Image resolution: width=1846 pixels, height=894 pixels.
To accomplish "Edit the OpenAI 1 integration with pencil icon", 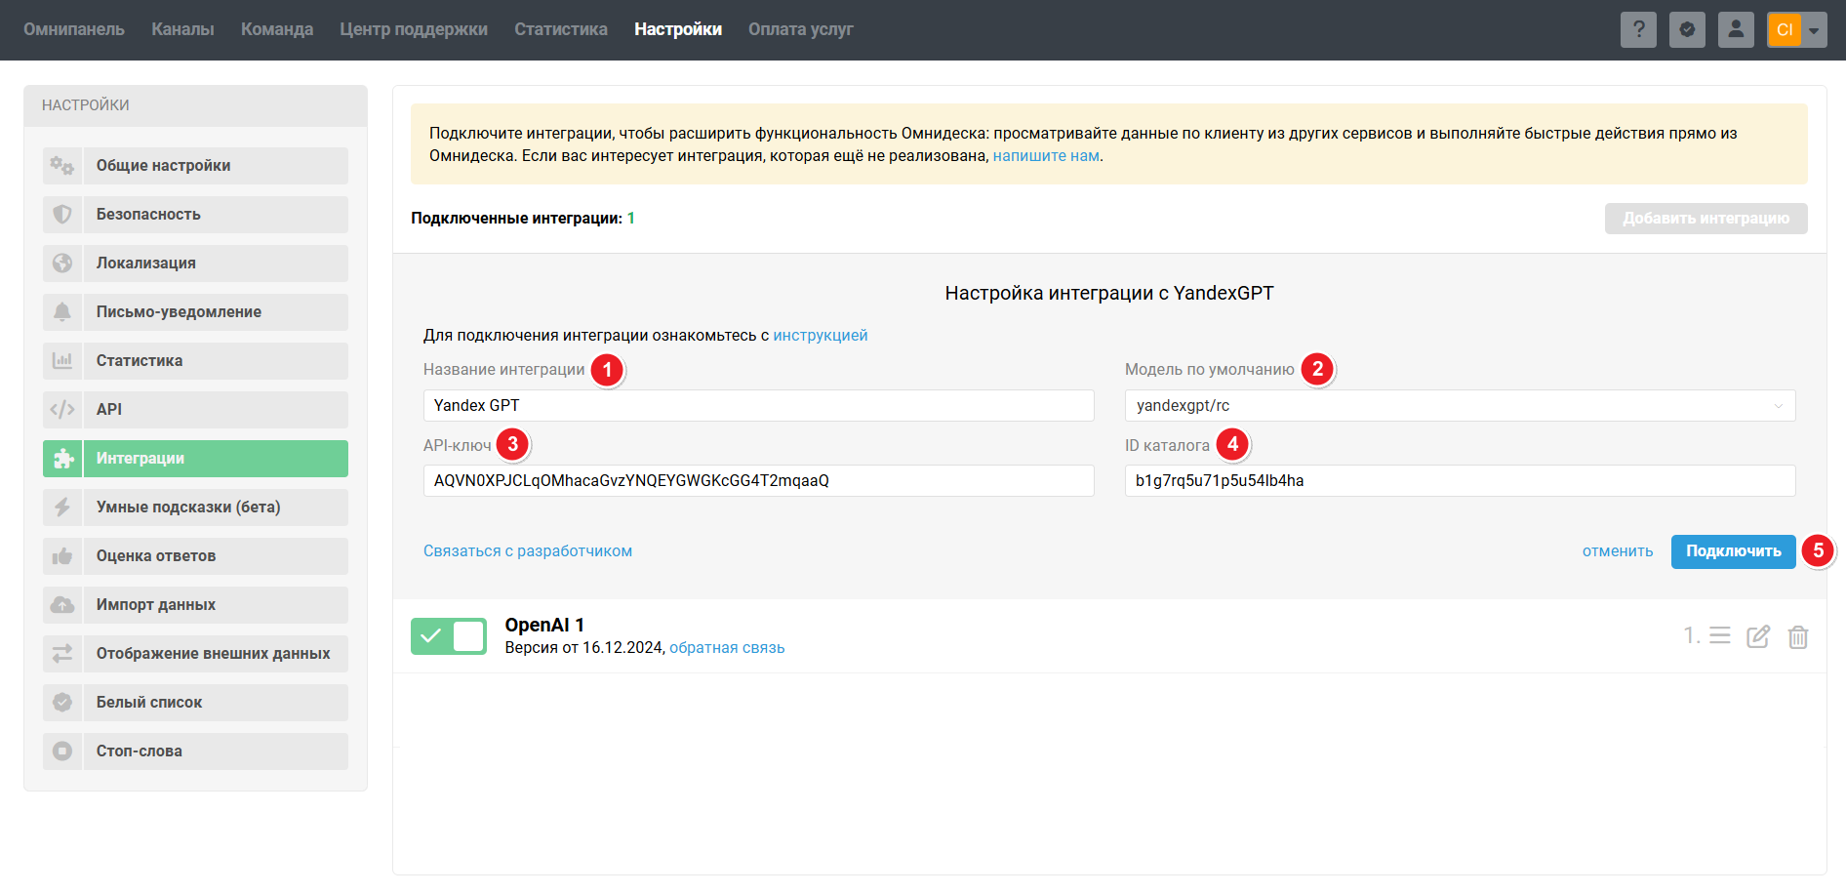I will (x=1758, y=636).
